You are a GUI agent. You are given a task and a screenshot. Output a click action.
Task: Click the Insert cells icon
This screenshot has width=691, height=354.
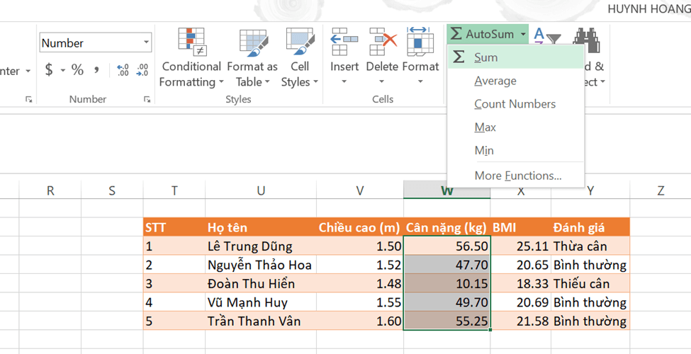[344, 42]
